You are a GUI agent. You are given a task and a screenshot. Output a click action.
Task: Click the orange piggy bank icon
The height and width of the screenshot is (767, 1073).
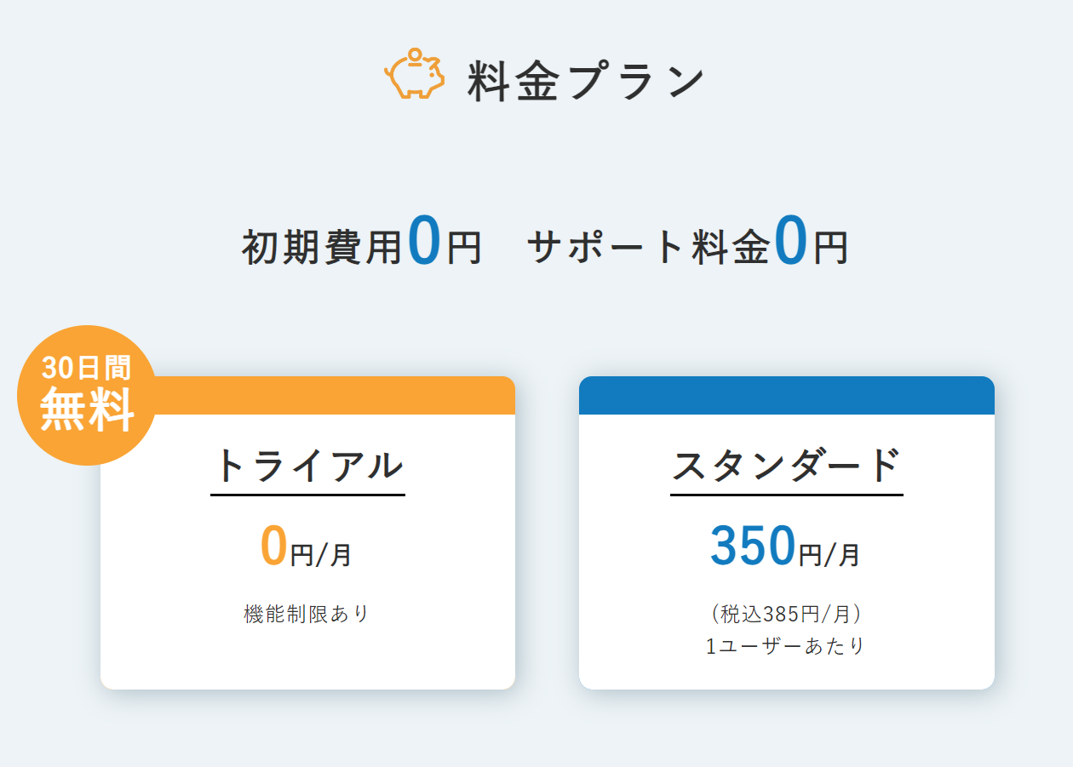click(x=415, y=75)
